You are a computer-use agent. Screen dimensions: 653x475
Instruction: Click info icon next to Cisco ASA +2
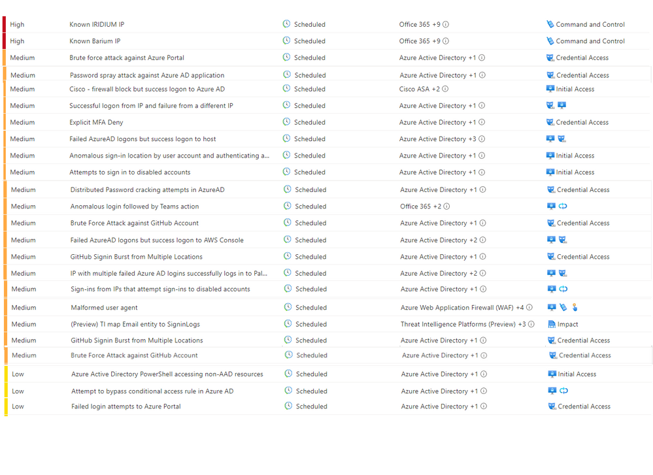(445, 89)
